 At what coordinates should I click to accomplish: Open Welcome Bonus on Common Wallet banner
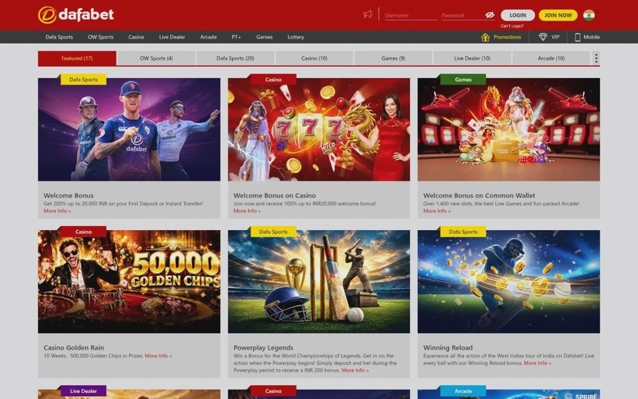508,130
